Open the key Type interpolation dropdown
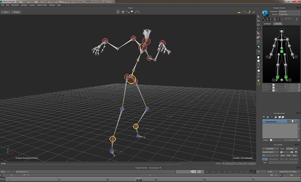This screenshot has height=182, width=301. [x=292, y=148]
